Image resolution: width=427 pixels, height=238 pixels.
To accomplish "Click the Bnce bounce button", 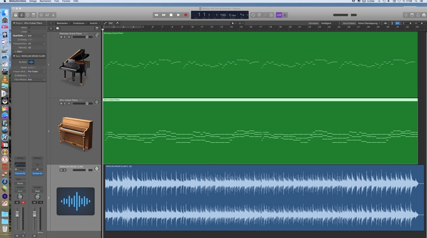I will (x=40, y=232).
